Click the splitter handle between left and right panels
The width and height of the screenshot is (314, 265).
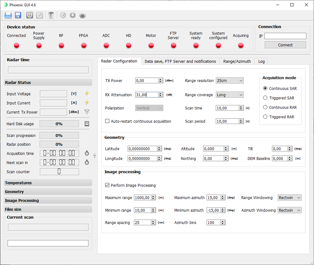pyautogui.click(x=94, y=156)
